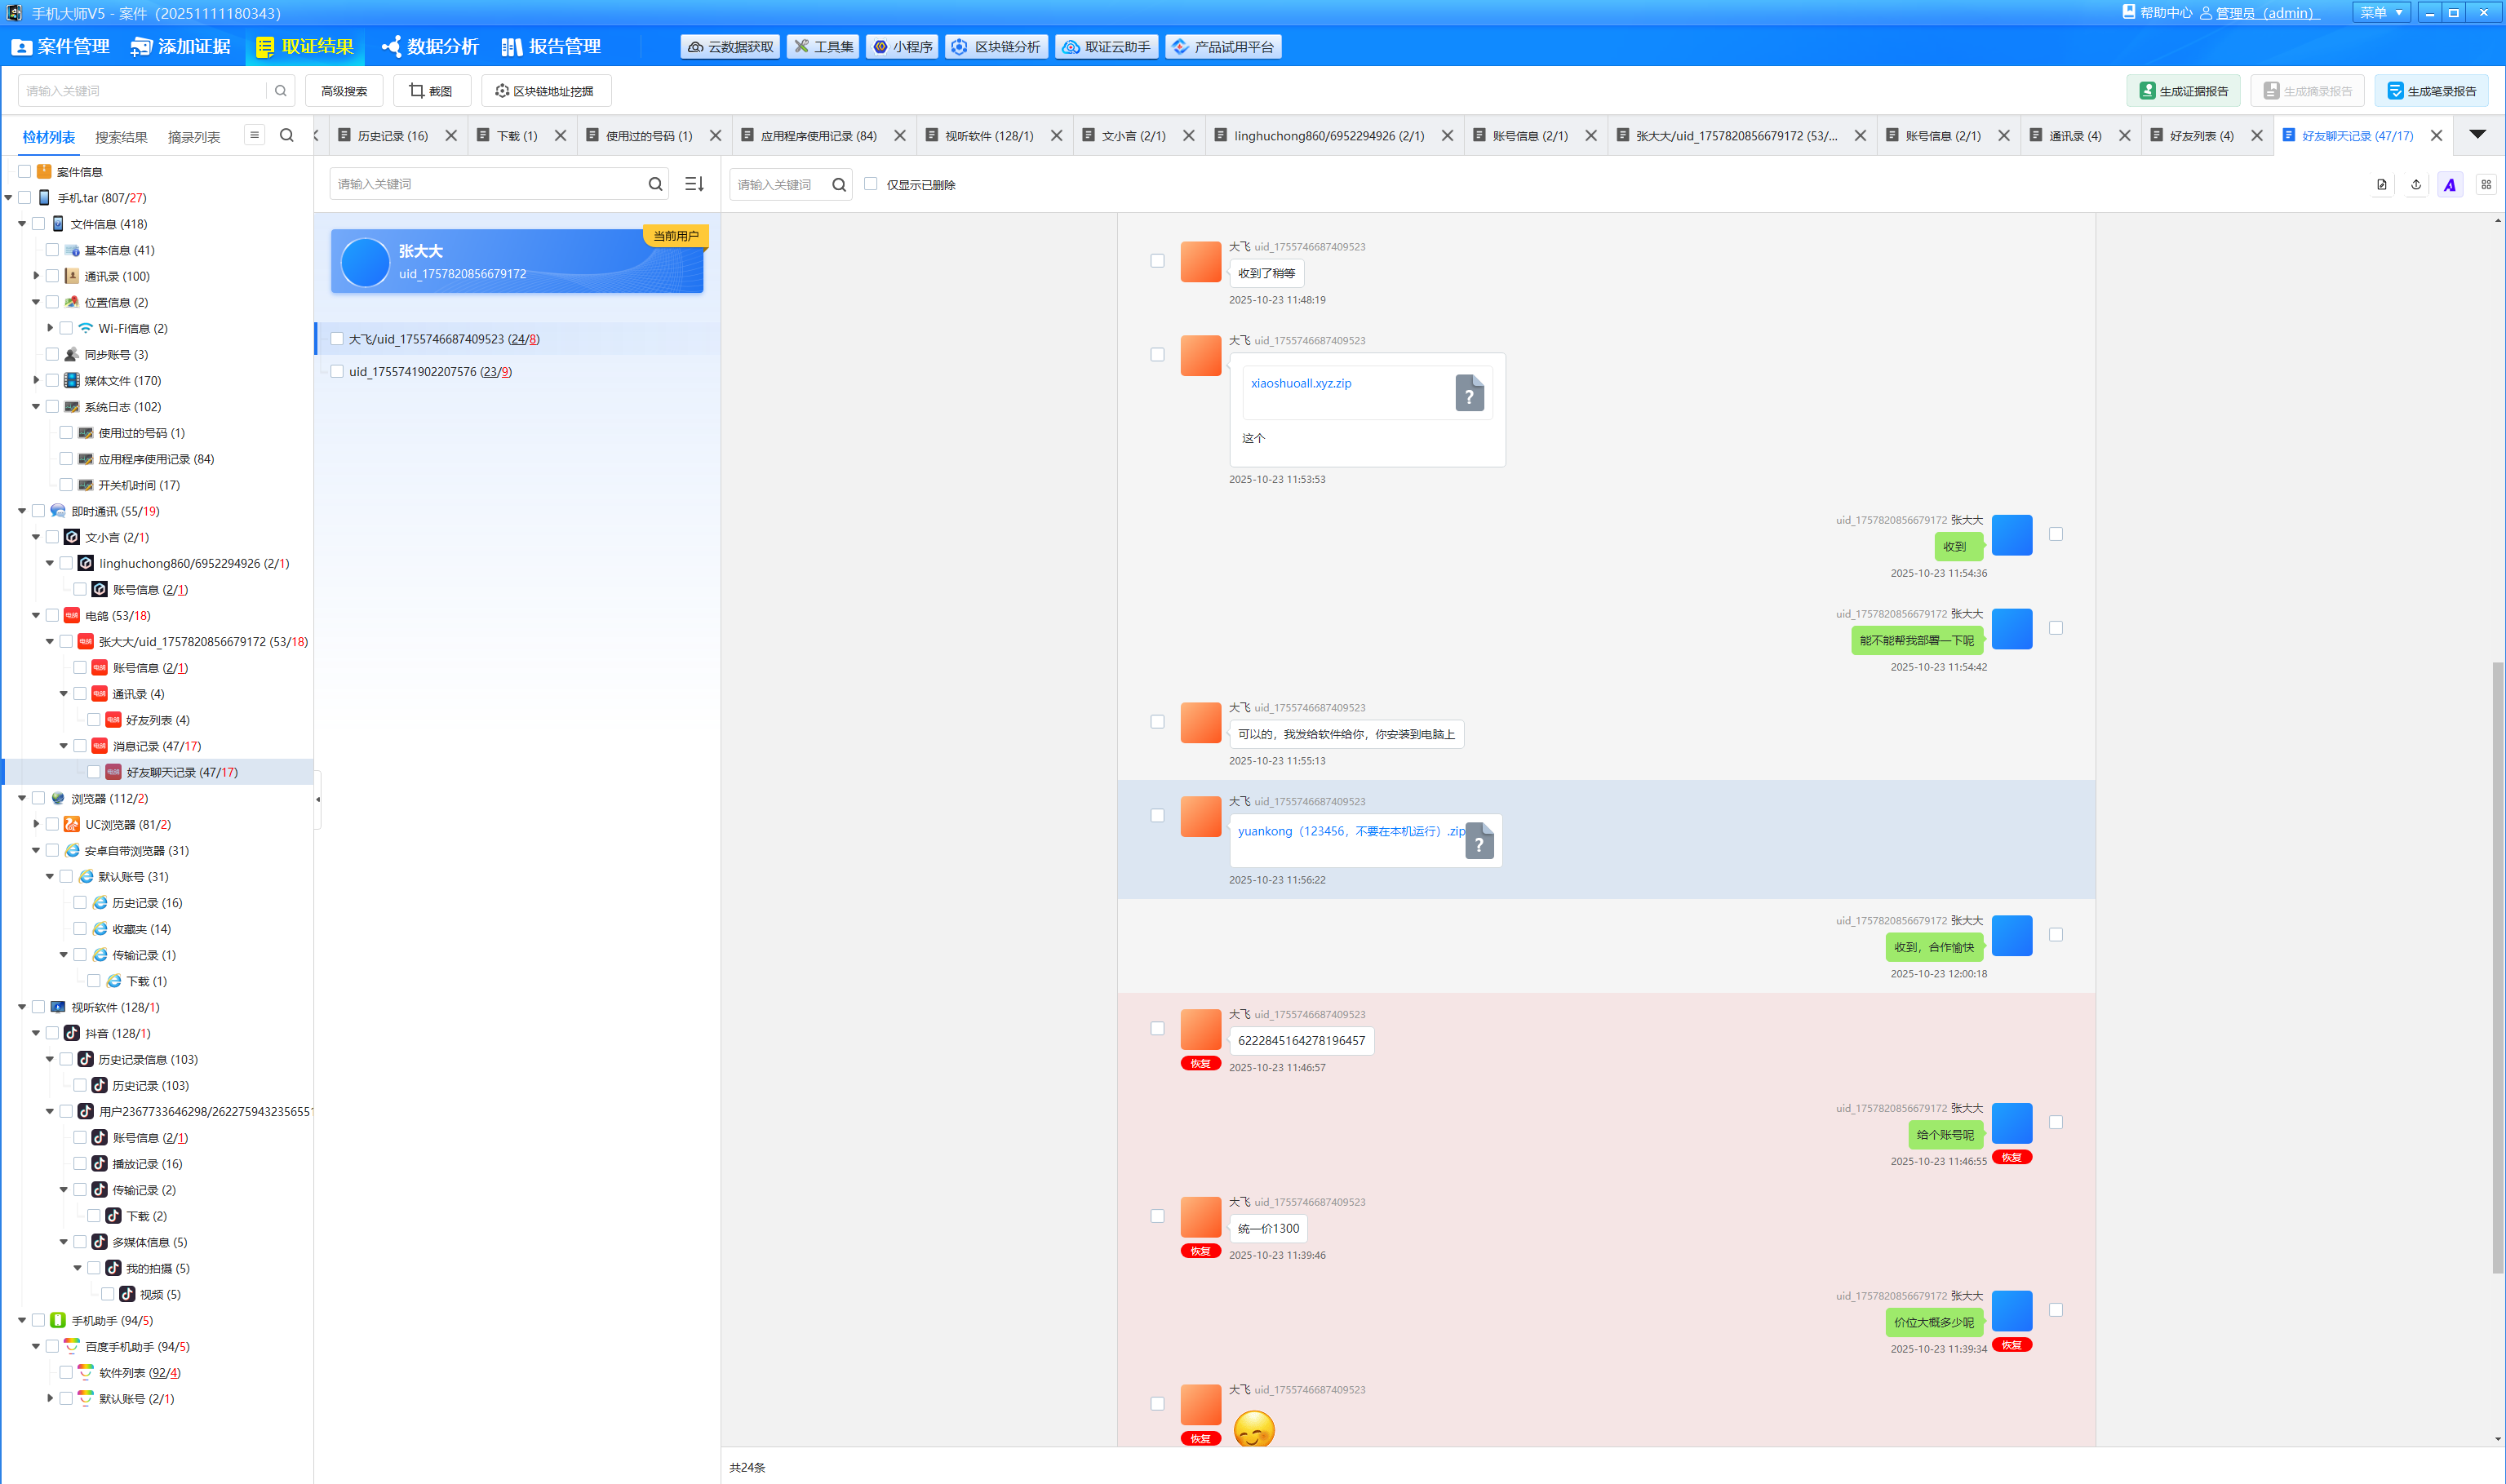Click the screenshot (截图) crop icon

[x=417, y=91]
